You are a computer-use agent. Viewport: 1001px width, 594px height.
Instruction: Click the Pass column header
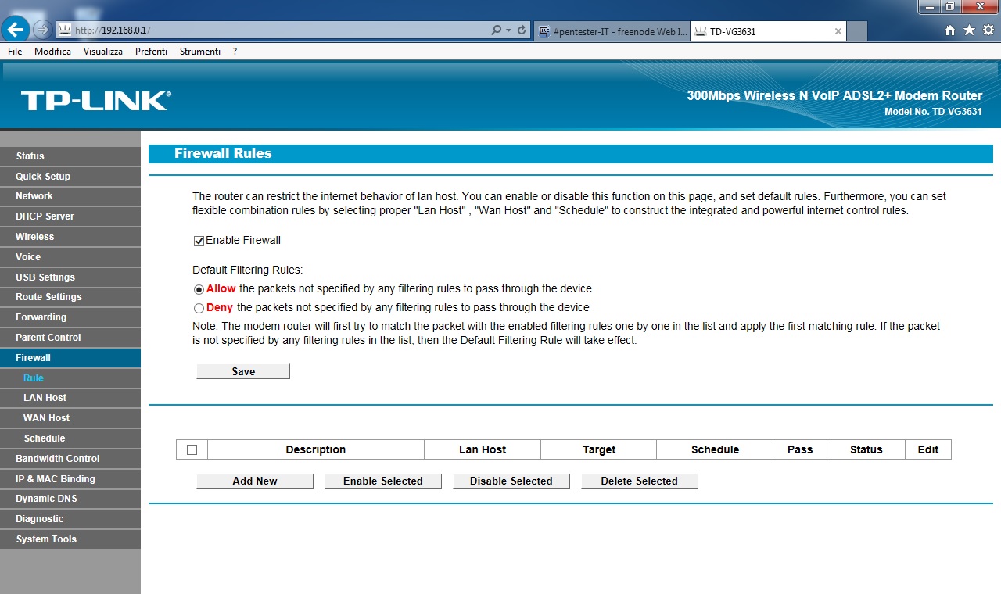point(800,449)
